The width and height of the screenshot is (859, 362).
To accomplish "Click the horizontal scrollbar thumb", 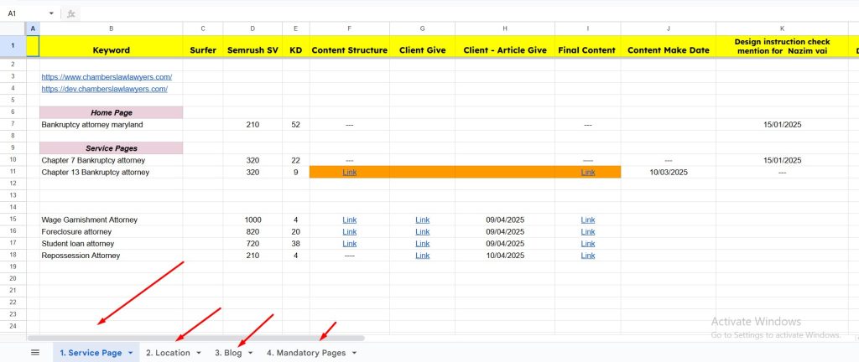I will click(x=196, y=339).
